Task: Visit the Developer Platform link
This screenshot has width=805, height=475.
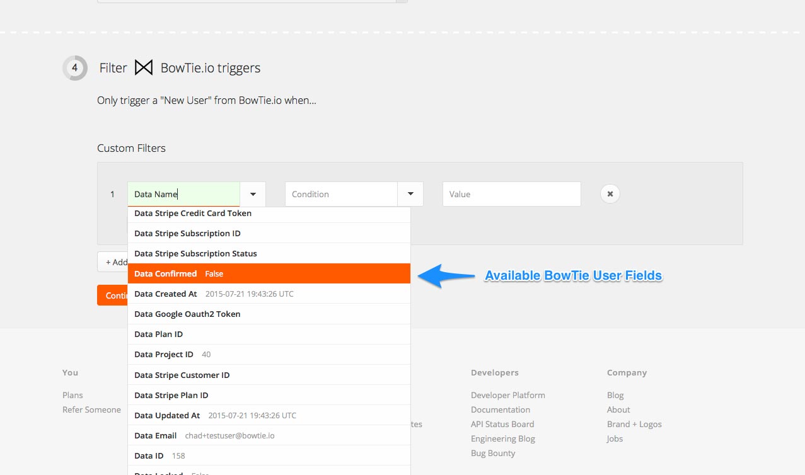Action: [x=508, y=395]
